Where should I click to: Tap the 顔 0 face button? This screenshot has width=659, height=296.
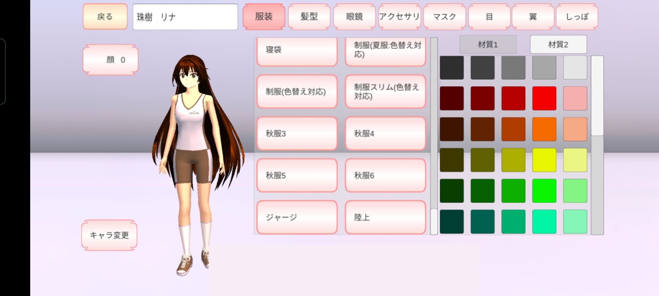[x=110, y=60]
